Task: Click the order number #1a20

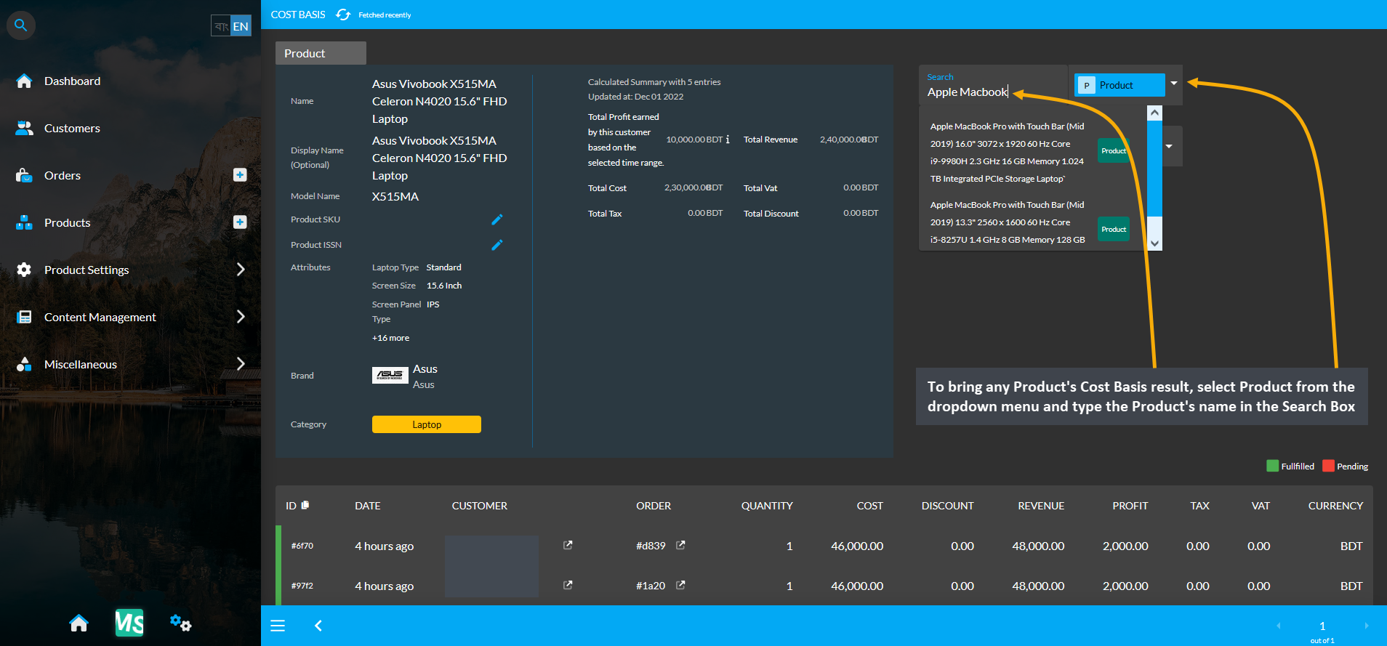Action: pyautogui.click(x=651, y=586)
